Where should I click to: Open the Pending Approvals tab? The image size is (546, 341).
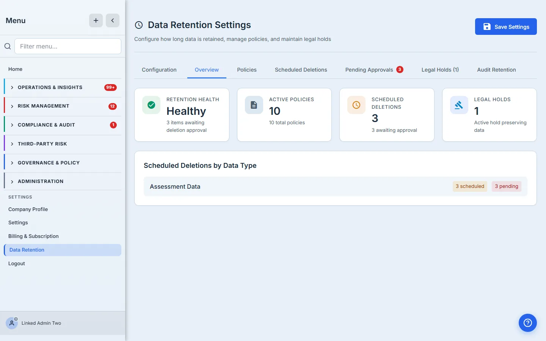pyautogui.click(x=374, y=70)
